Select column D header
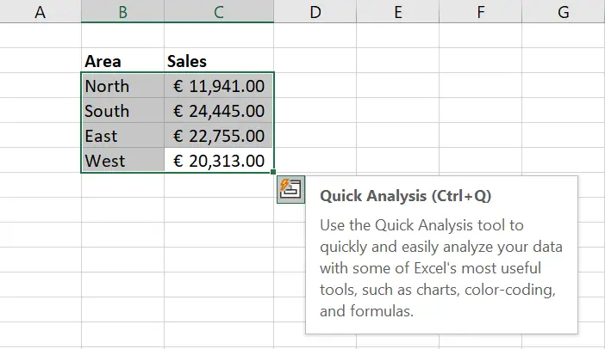This screenshot has width=605, height=349. pyautogui.click(x=315, y=11)
